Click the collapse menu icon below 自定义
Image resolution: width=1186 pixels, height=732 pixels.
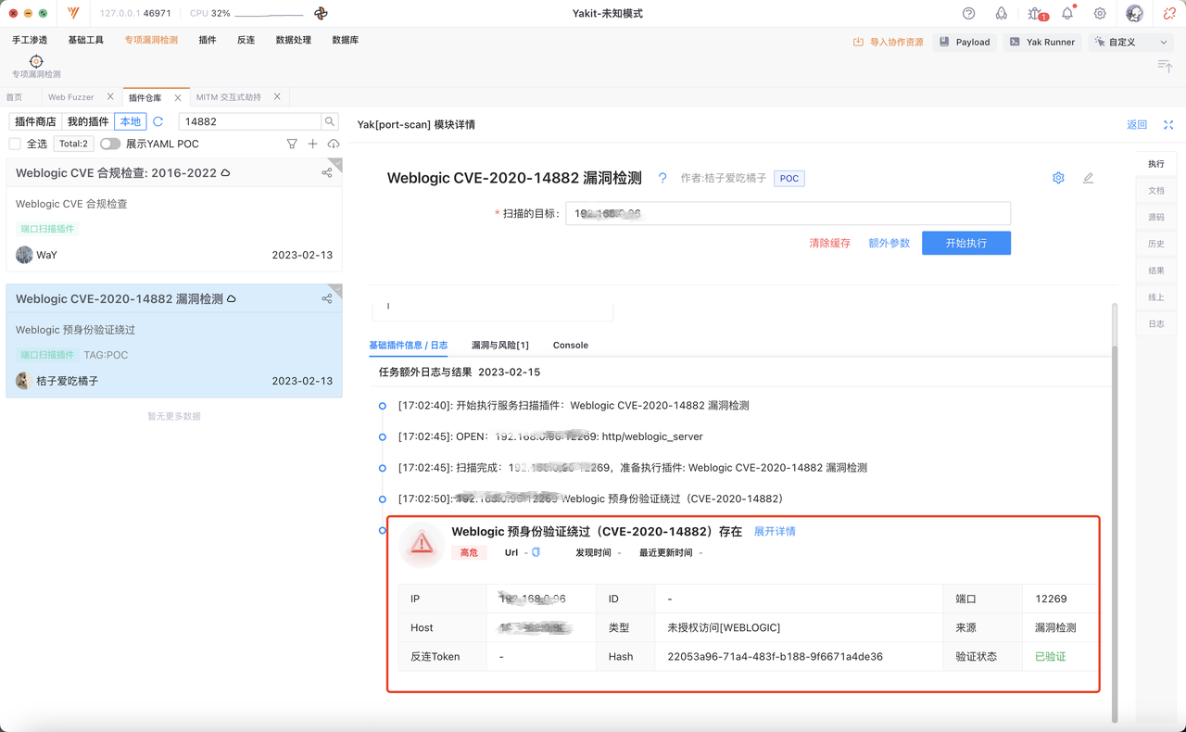click(x=1166, y=65)
